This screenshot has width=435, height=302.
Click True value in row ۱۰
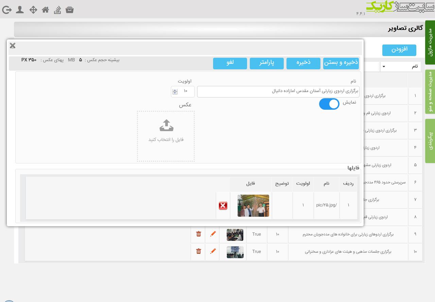pyautogui.click(x=257, y=252)
